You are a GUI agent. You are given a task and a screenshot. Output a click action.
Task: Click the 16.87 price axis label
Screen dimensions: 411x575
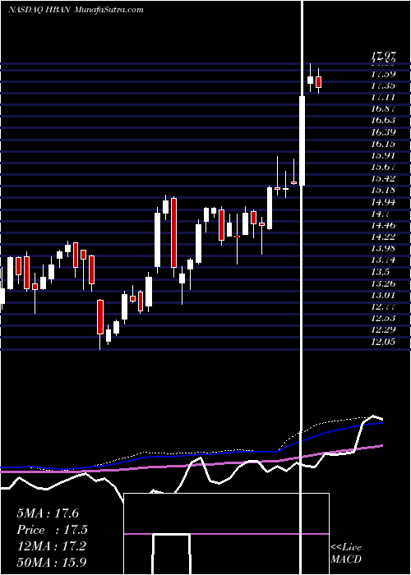[383, 109]
